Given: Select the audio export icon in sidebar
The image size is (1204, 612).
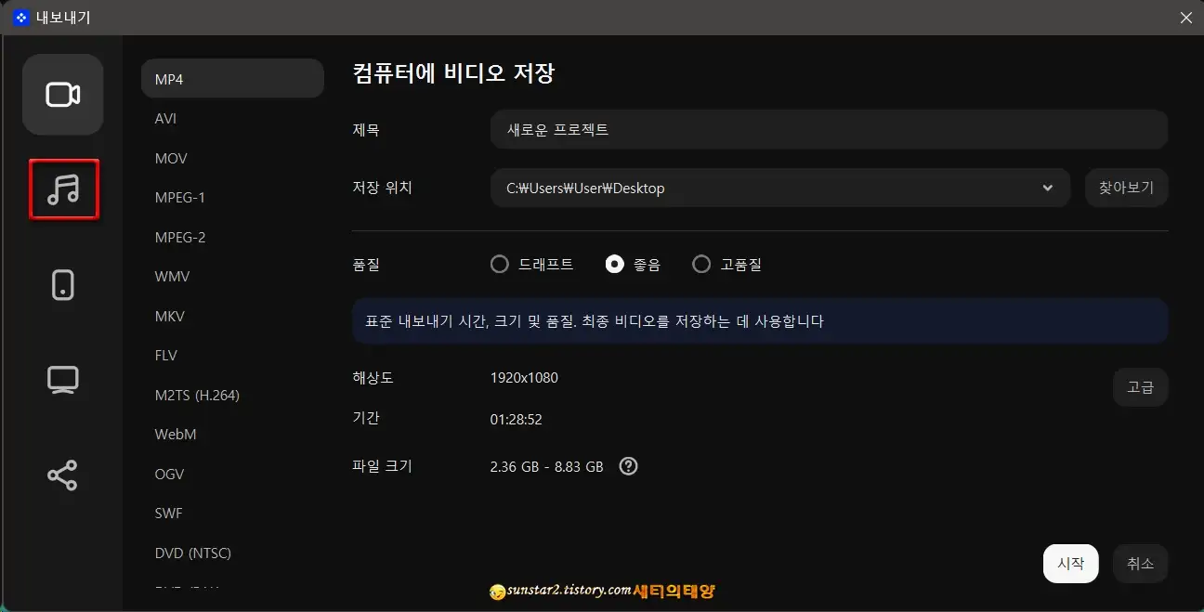Looking at the screenshot, I should 62,189.
